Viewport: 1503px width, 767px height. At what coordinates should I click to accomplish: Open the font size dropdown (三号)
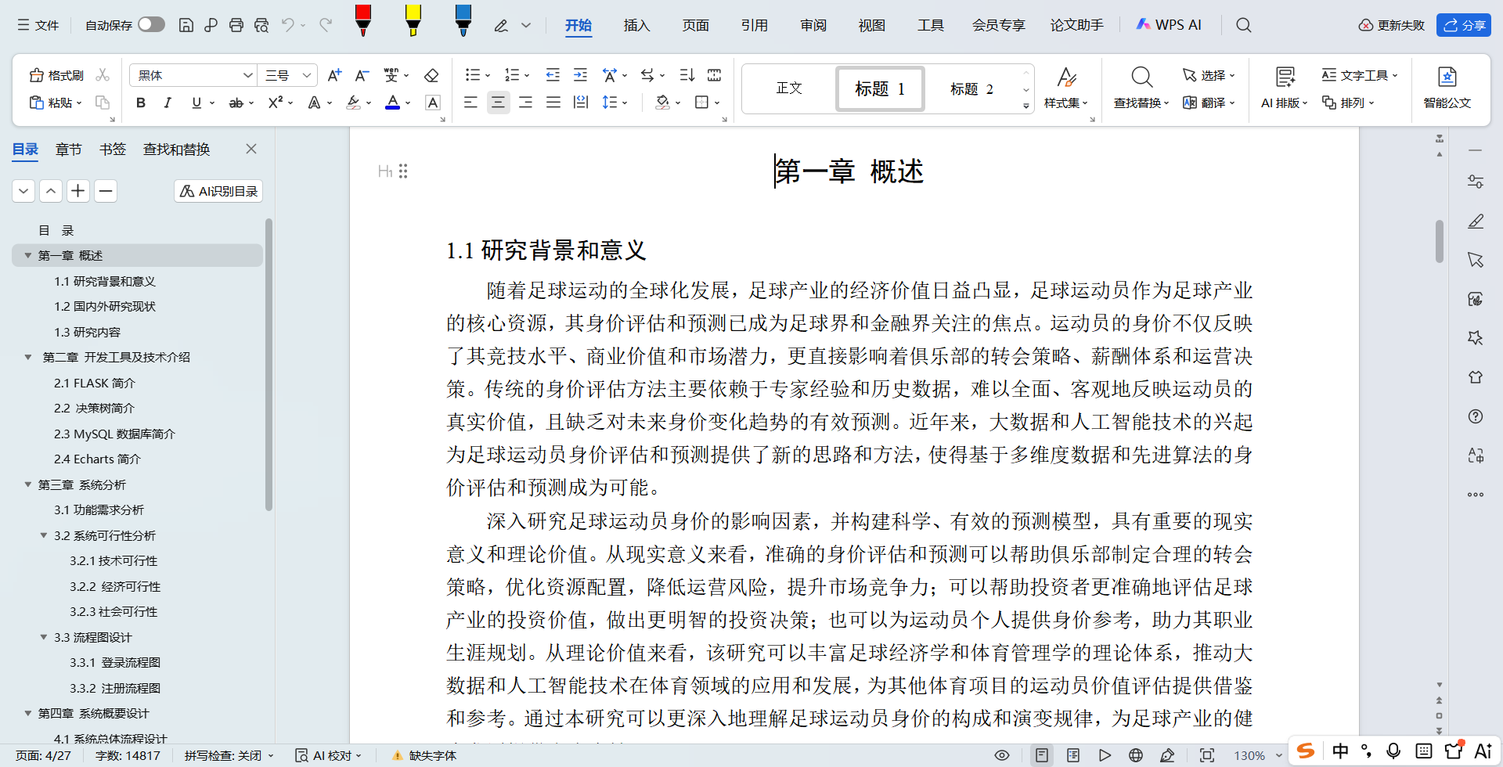(307, 75)
